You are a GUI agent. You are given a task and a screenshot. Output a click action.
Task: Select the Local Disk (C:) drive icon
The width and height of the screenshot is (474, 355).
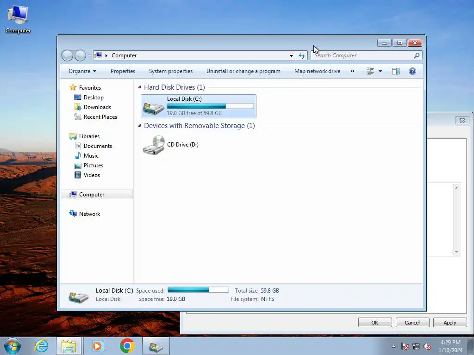154,108
